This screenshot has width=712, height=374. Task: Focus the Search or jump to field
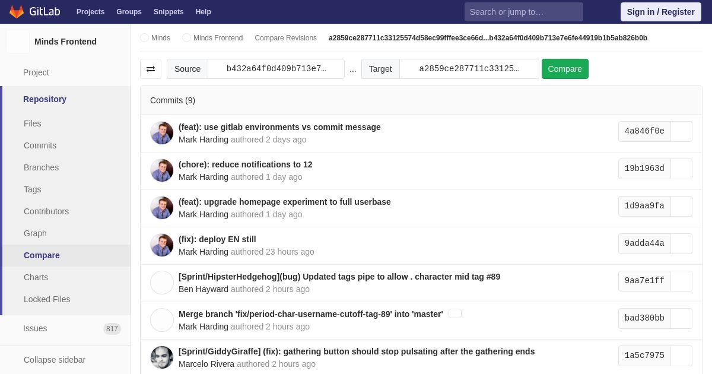click(x=524, y=12)
